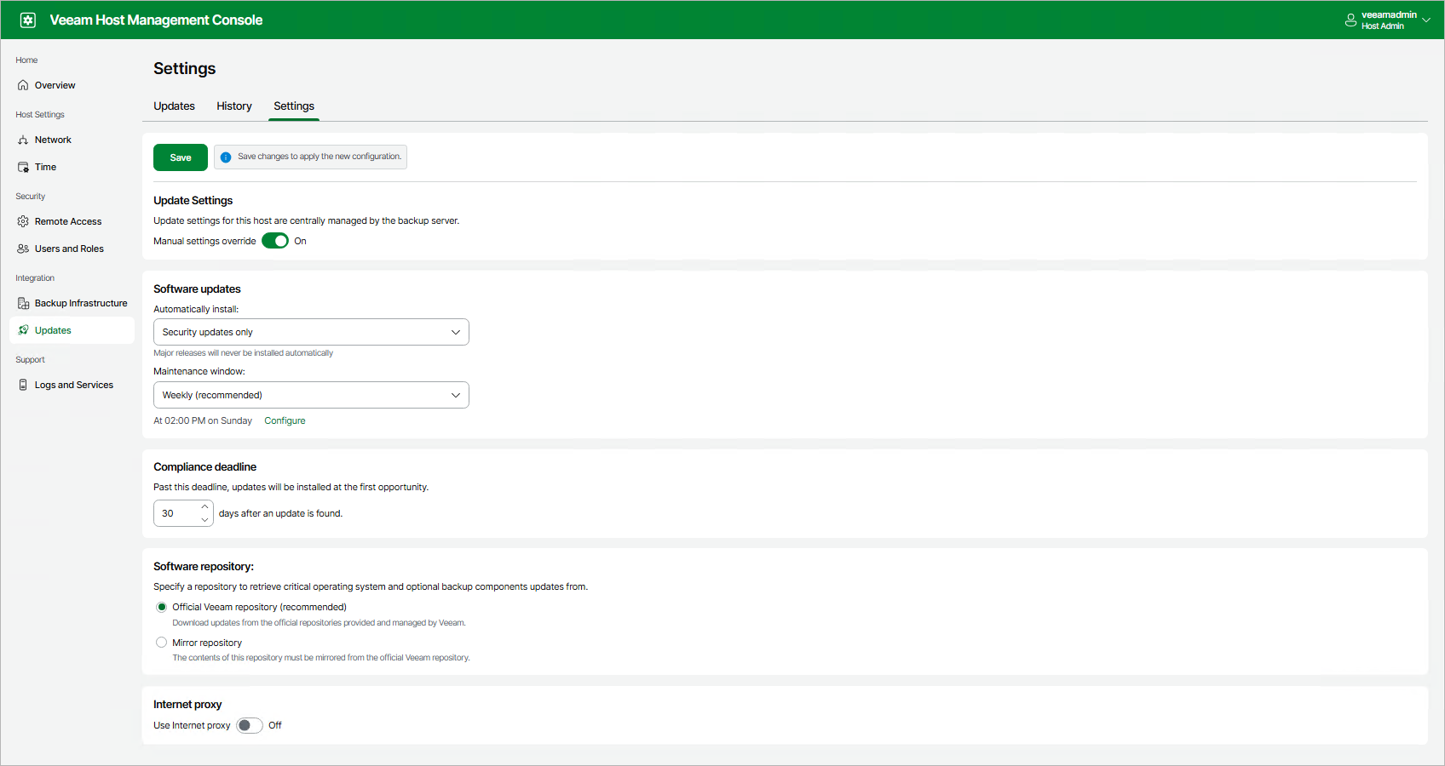Enable the Use Internet proxy toggle
The height and width of the screenshot is (766, 1445).
pyautogui.click(x=250, y=725)
